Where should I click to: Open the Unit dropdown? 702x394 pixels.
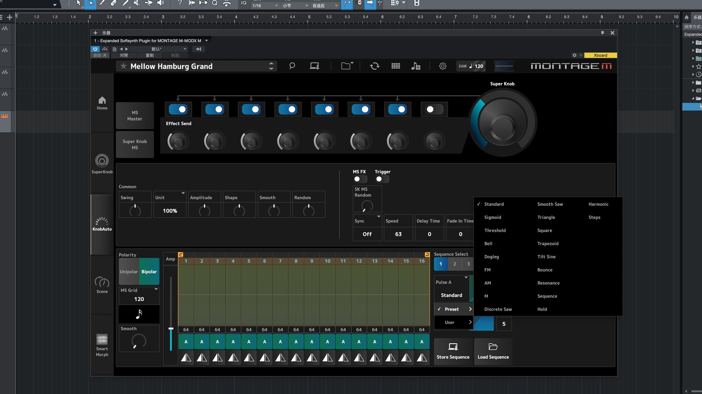pyautogui.click(x=183, y=193)
